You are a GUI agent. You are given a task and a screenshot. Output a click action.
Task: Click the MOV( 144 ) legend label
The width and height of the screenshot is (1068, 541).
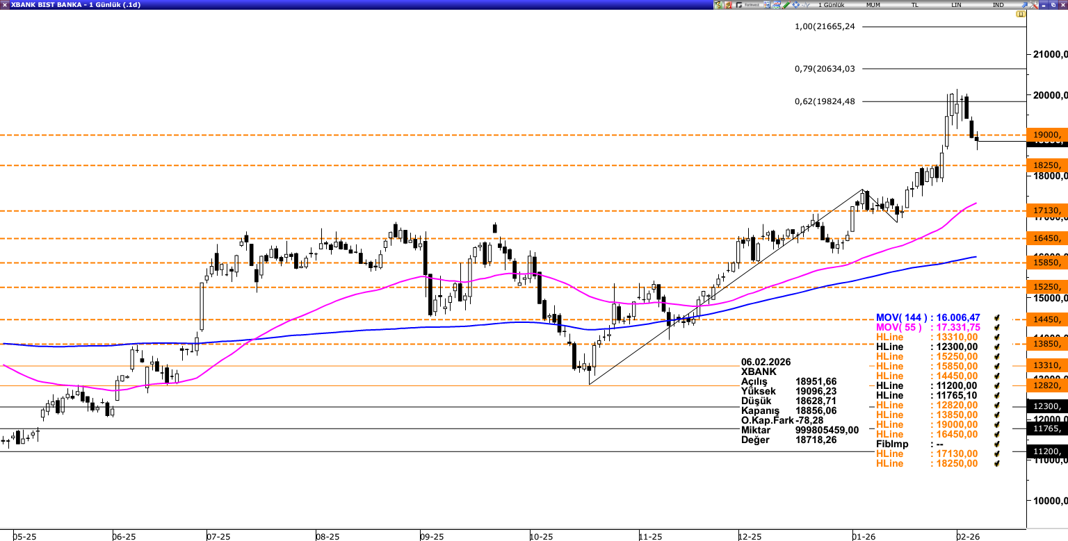pyautogui.click(x=901, y=317)
